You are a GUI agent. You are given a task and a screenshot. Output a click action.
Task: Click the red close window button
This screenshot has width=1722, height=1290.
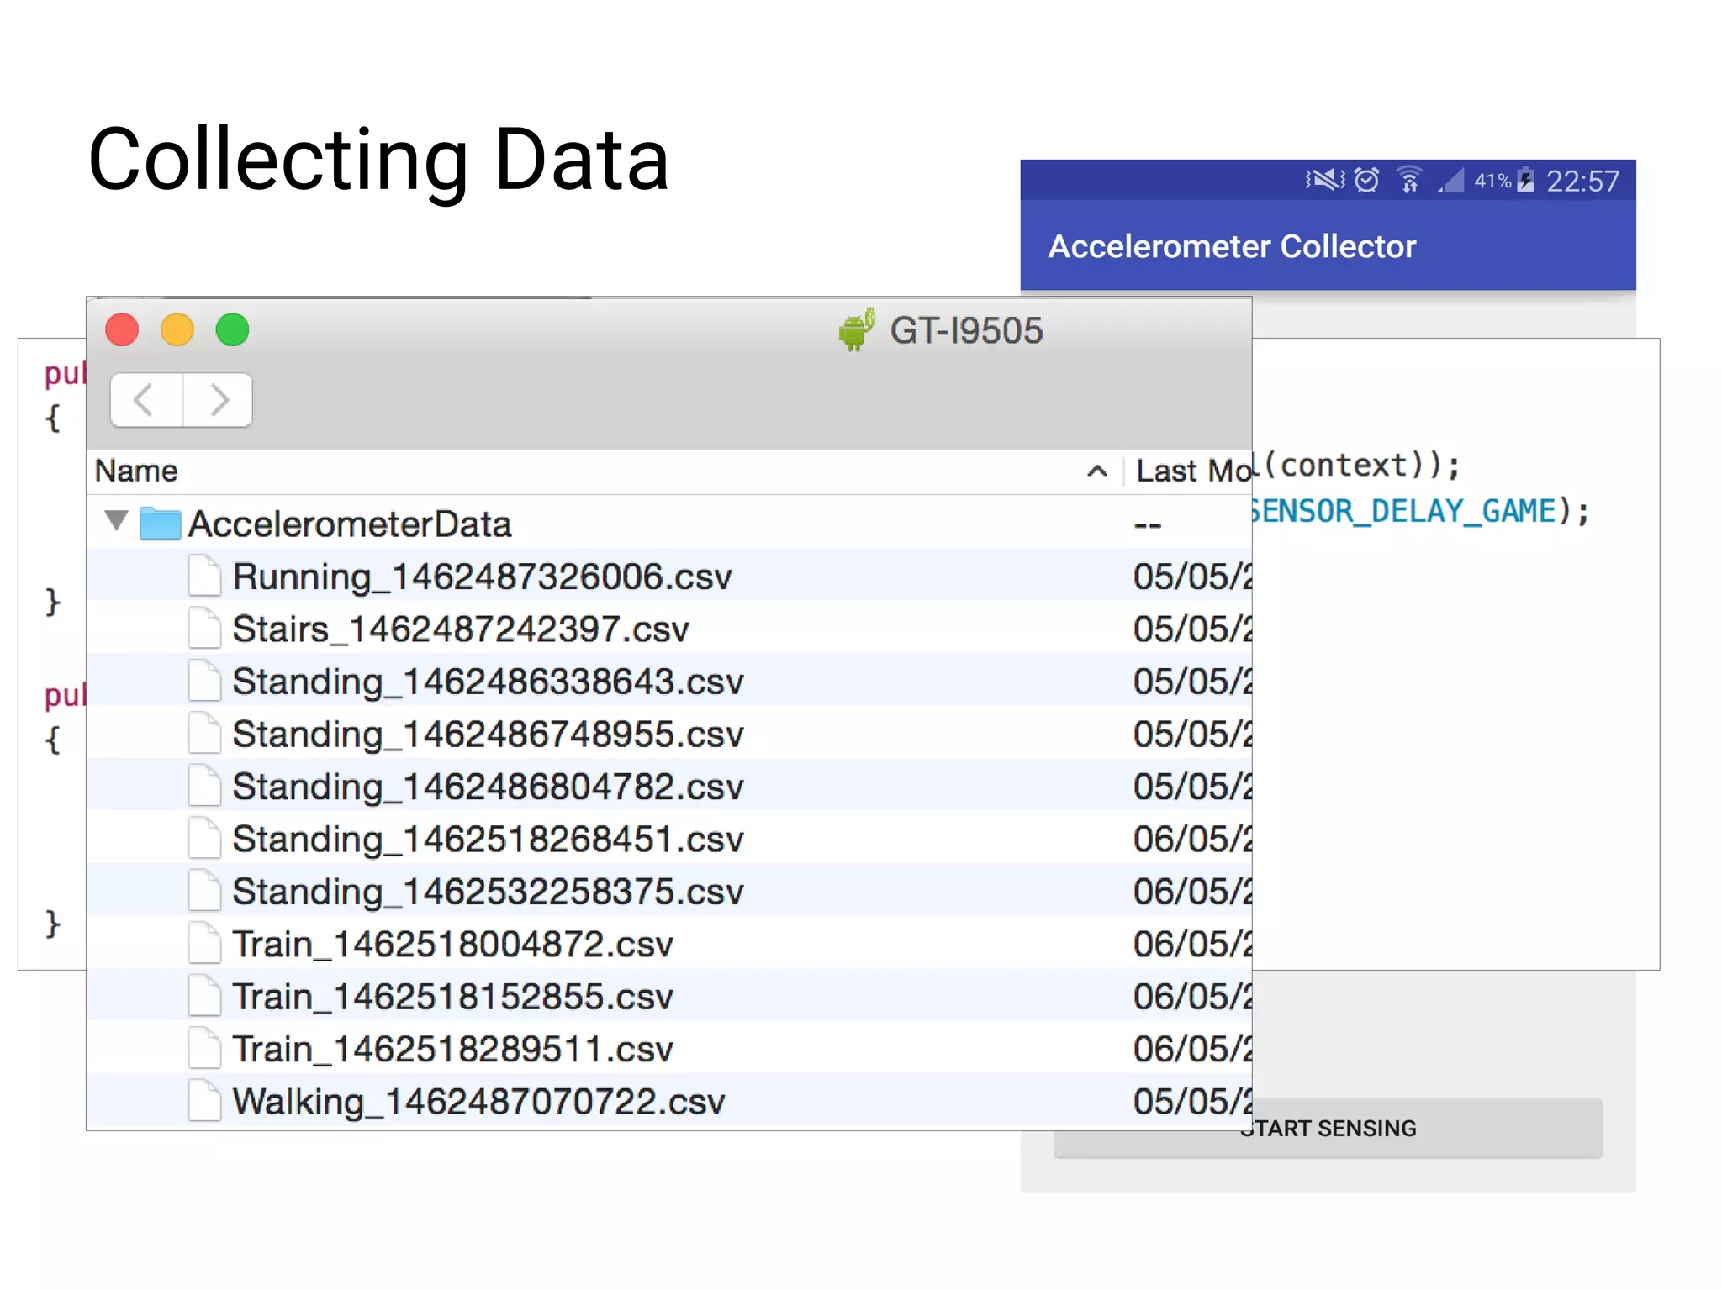click(x=122, y=329)
